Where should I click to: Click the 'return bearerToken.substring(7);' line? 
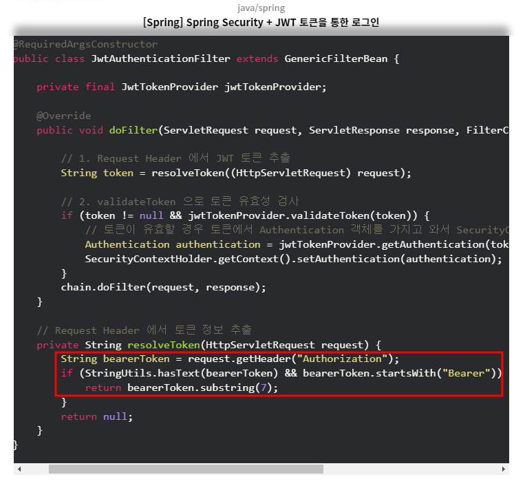click(x=182, y=388)
